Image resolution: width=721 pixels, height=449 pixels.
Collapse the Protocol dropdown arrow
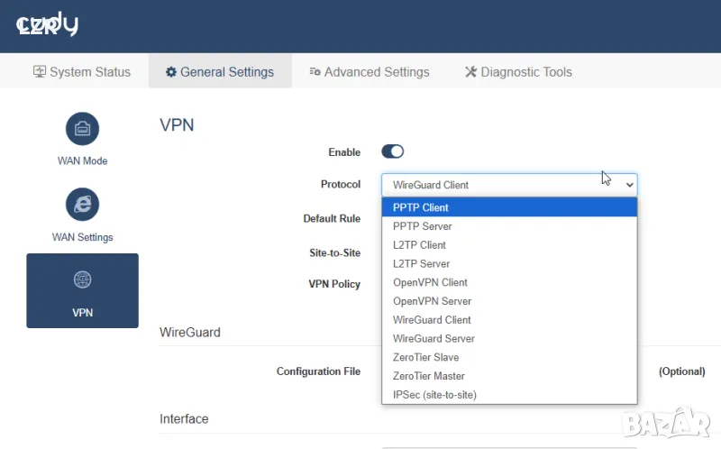tap(629, 185)
